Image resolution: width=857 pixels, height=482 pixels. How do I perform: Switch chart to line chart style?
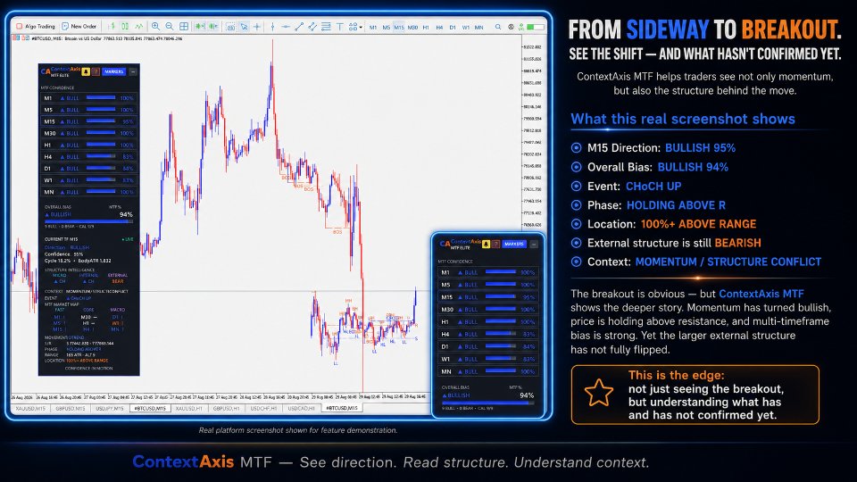(x=139, y=26)
